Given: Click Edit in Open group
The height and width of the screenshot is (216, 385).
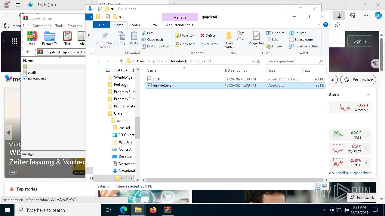Looking at the screenshot, I should point(272,40).
